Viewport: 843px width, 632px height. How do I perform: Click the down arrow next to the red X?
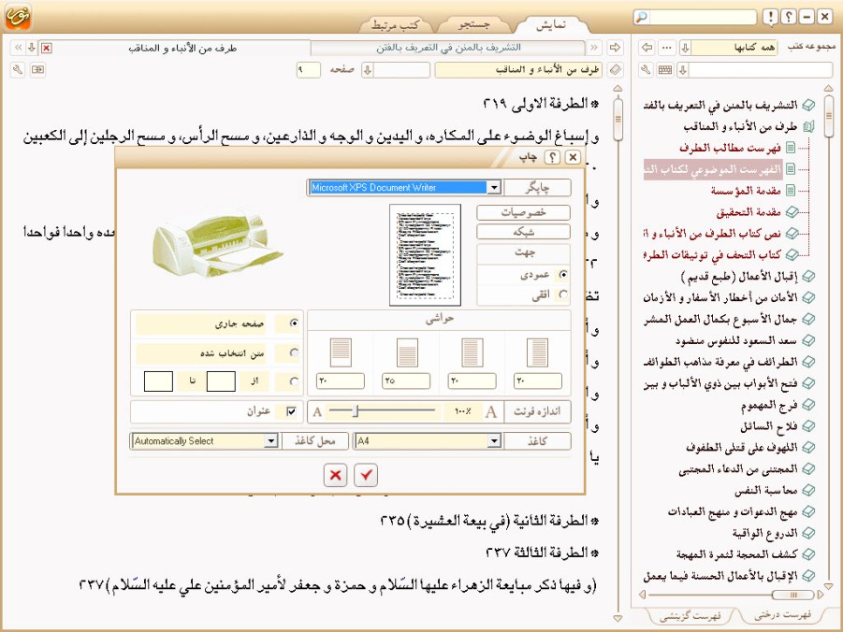point(32,48)
